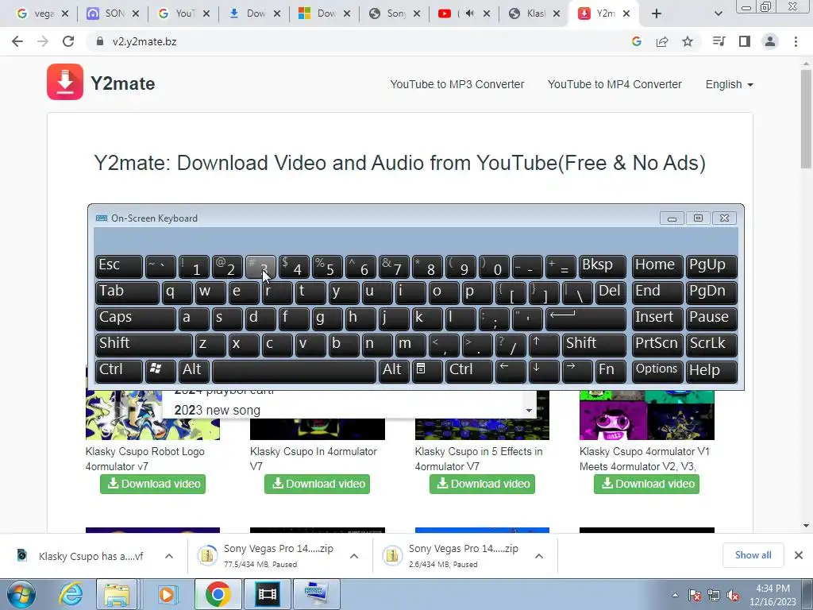
Task: Open YouTube to MP3 Converter menu link
Action: pos(457,84)
